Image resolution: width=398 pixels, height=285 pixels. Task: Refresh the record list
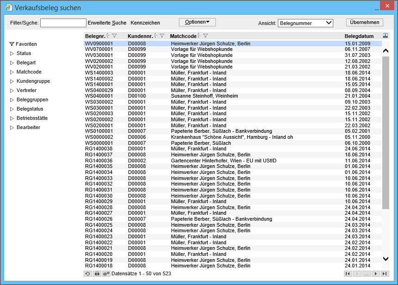(x=87, y=273)
